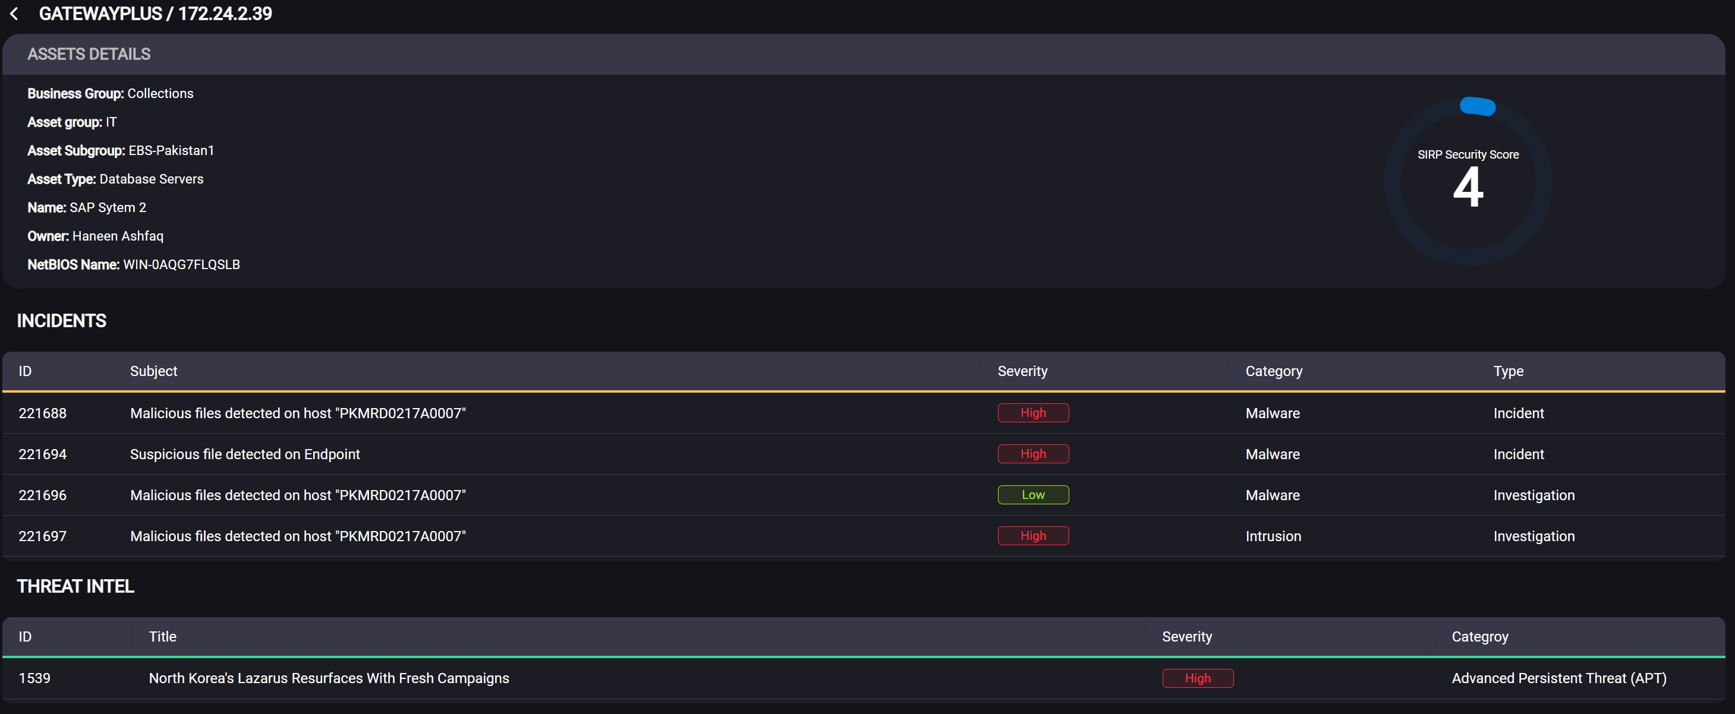Click the GATEWAYPLUS / 172.24.2.39 title
This screenshot has height=714, width=1735.
click(x=156, y=14)
